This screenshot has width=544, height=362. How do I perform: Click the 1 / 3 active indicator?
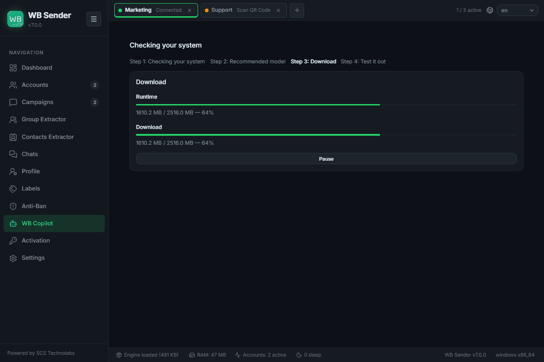[x=469, y=10]
